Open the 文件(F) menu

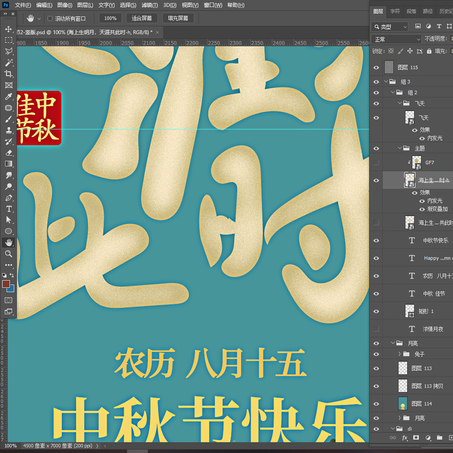(x=23, y=5)
